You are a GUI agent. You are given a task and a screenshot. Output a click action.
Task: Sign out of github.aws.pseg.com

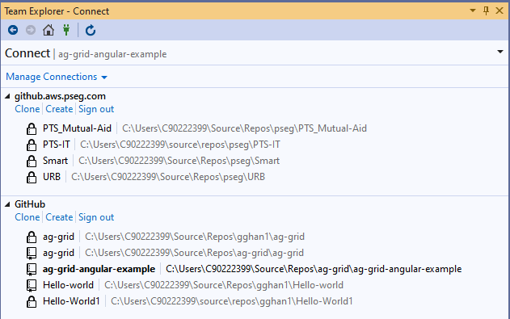(x=96, y=109)
